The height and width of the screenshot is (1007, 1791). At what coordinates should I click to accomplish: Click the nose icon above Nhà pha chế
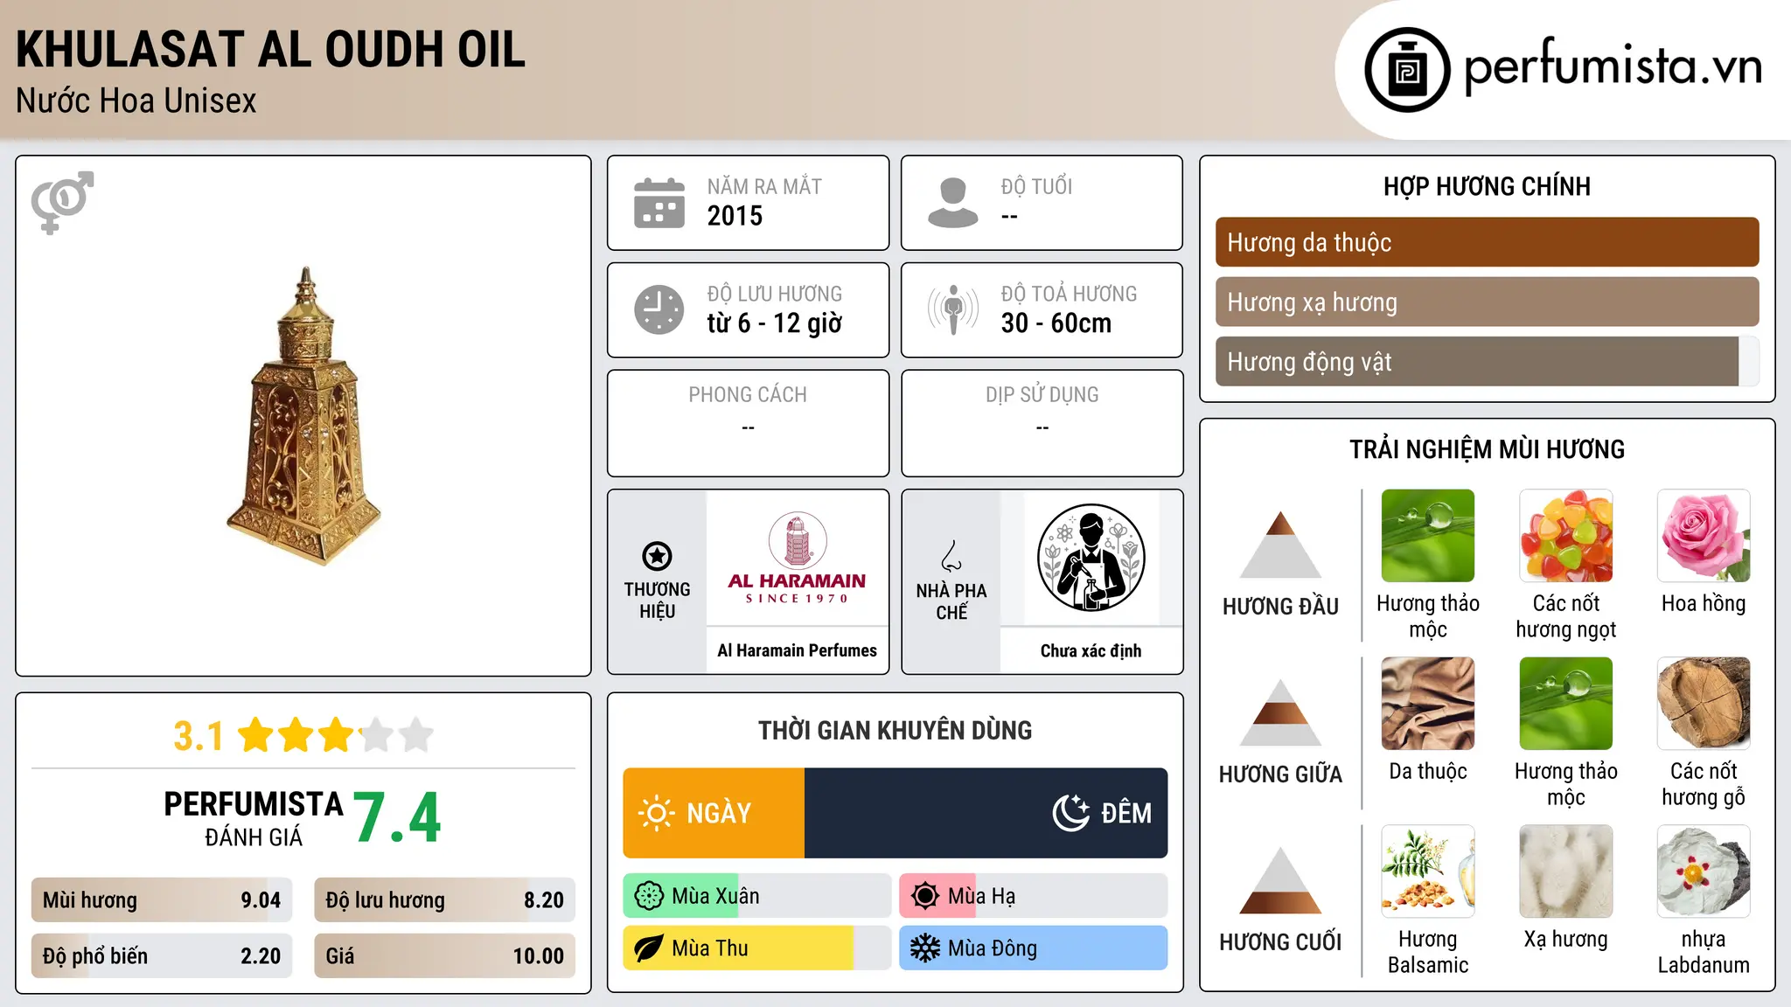coord(951,556)
